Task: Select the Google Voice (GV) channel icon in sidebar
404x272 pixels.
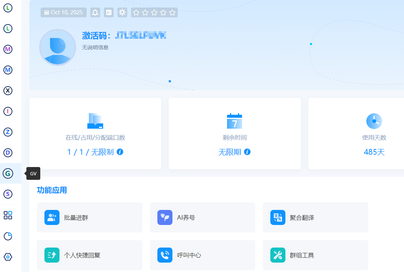Action: pyautogui.click(x=8, y=173)
